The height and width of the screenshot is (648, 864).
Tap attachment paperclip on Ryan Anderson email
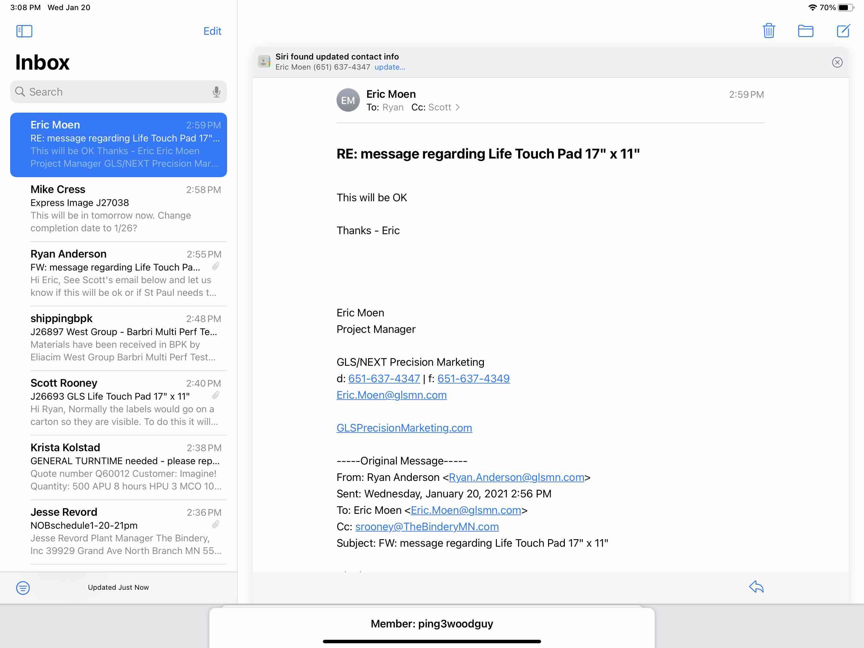click(x=216, y=266)
